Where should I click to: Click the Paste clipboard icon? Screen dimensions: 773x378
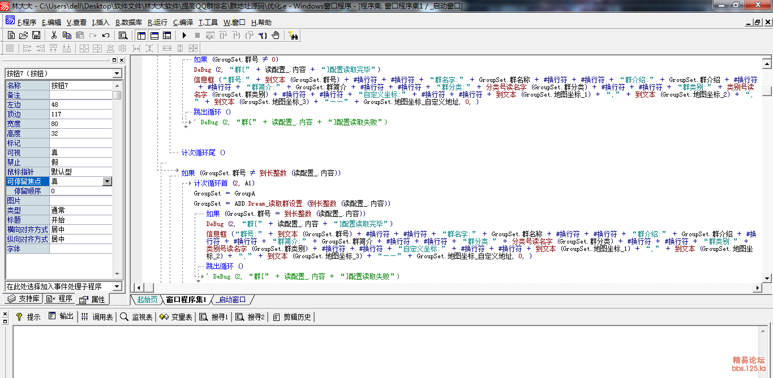pos(80,35)
